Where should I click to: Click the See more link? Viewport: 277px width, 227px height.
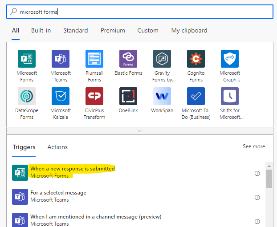[254, 146]
